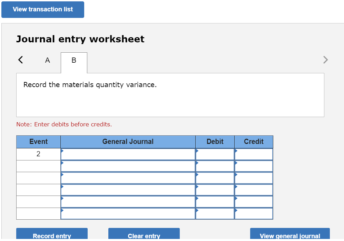344x241 pixels.
Task: Click the Event cell showing 2
Action: (38, 154)
